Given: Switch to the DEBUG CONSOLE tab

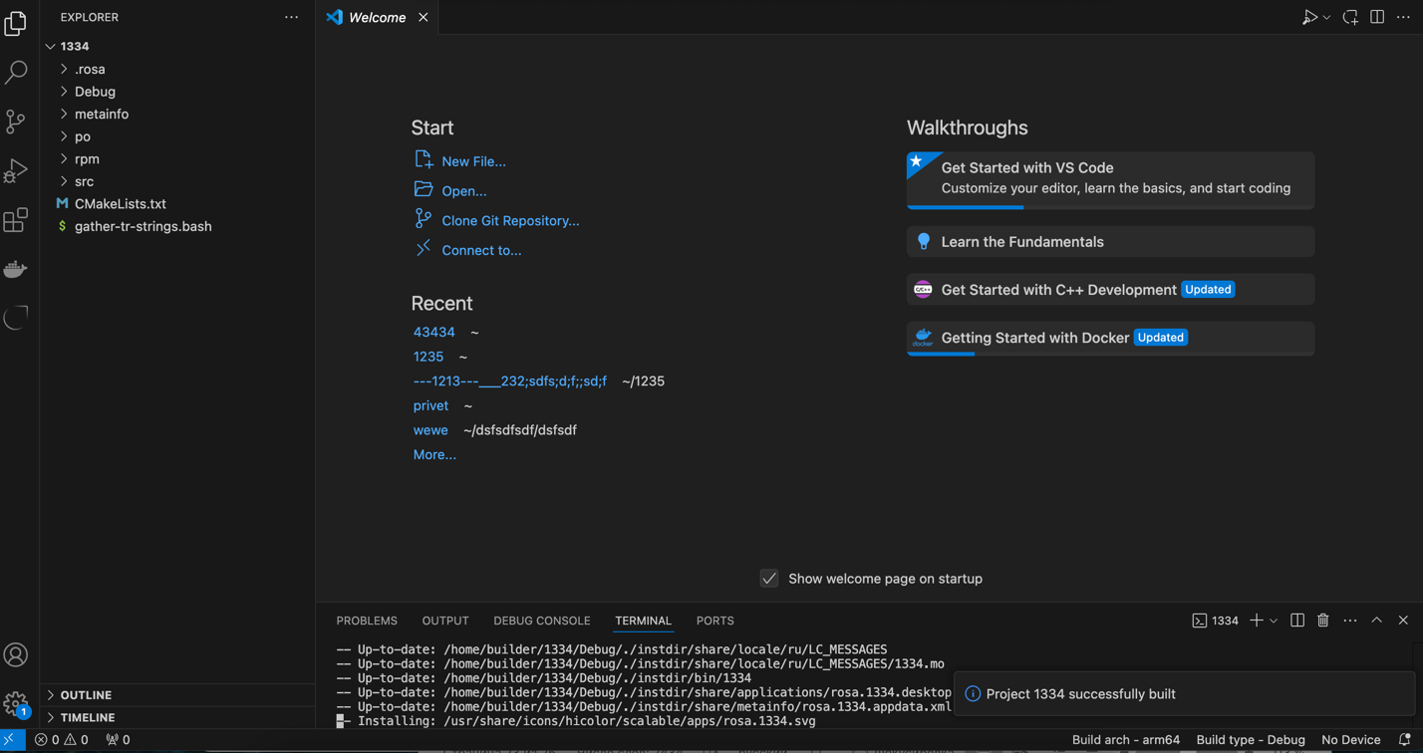Looking at the screenshot, I should coord(541,621).
